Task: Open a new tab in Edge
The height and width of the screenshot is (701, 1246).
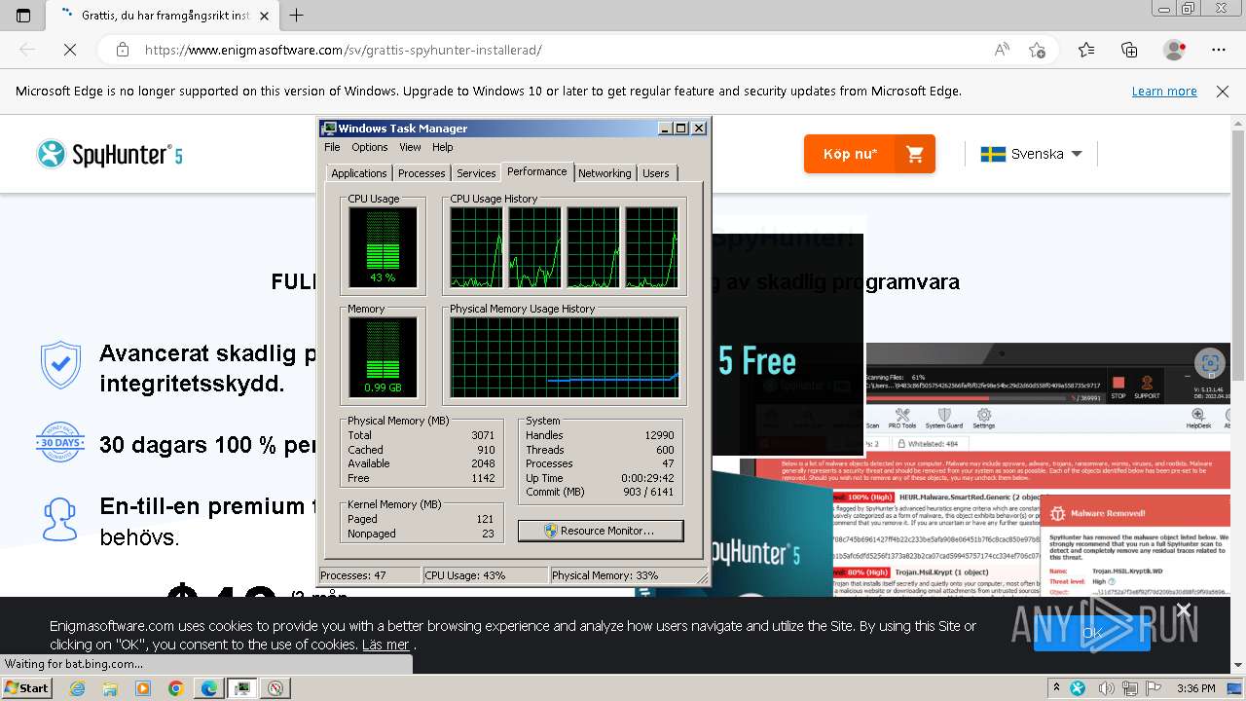Action: click(296, 16)
